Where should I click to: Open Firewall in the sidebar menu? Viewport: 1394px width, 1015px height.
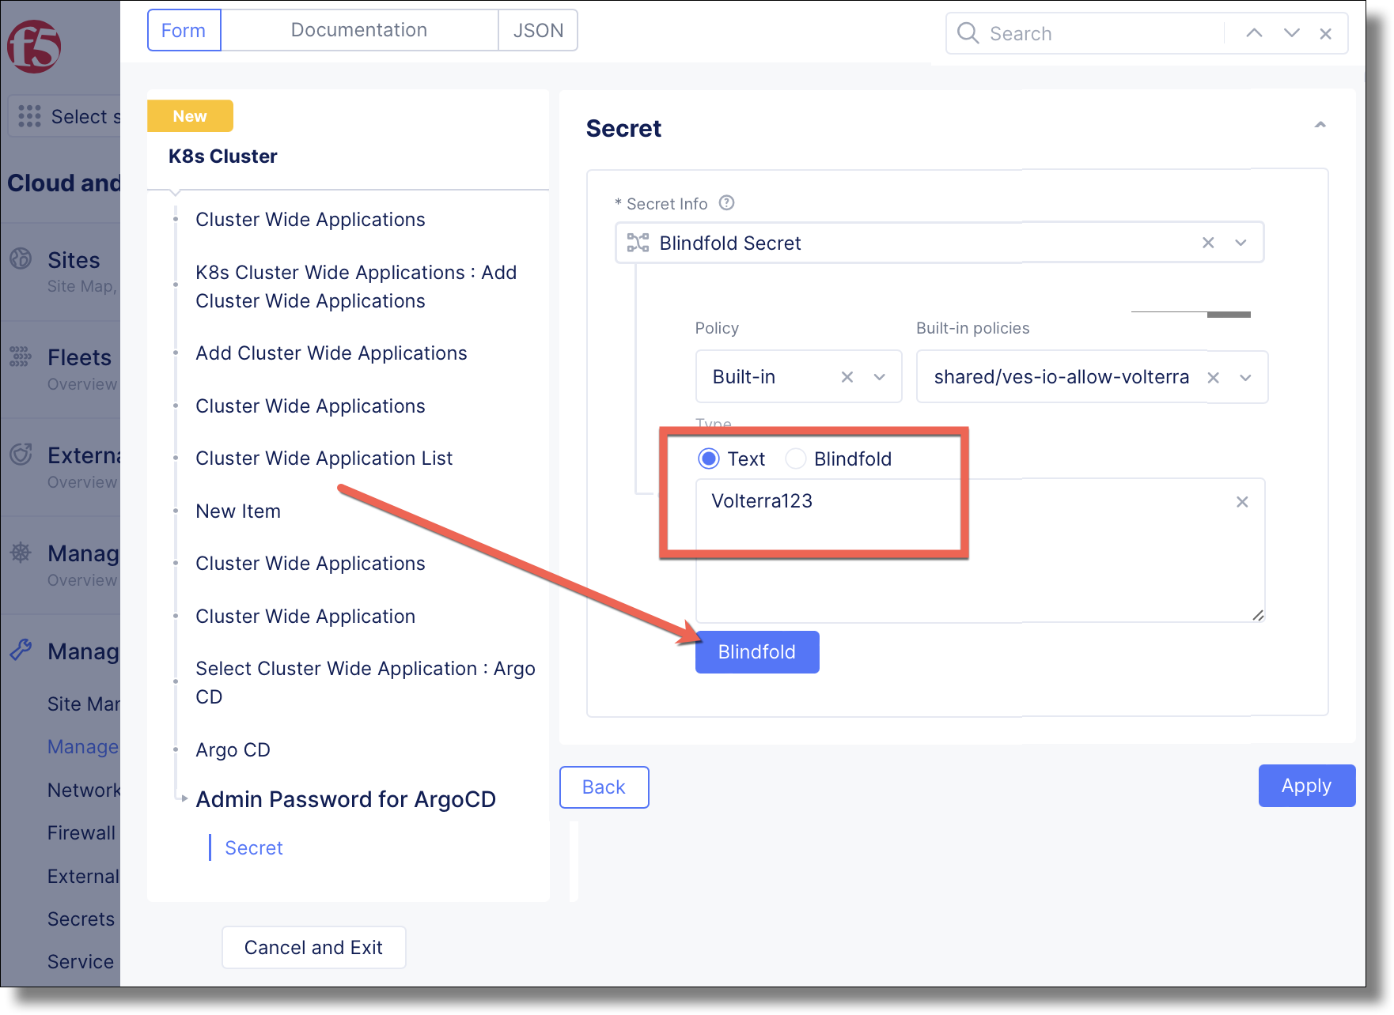pos(81,832)
